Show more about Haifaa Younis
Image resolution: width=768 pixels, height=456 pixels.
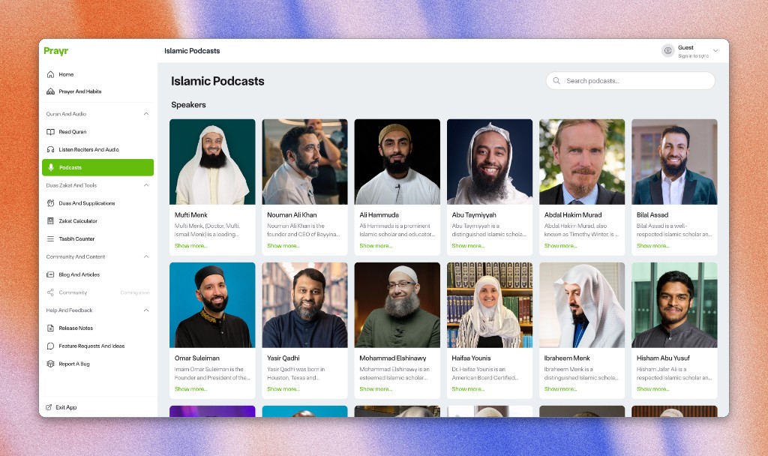[468, 389]
